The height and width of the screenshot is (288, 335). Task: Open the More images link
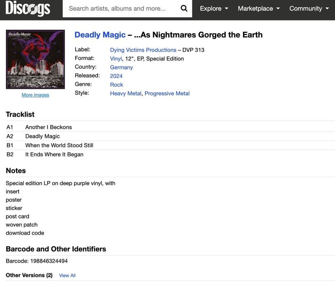click(35, 95)
